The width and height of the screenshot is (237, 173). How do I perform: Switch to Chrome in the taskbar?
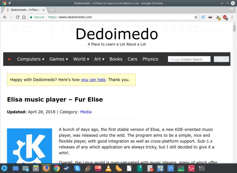point(57,168)
